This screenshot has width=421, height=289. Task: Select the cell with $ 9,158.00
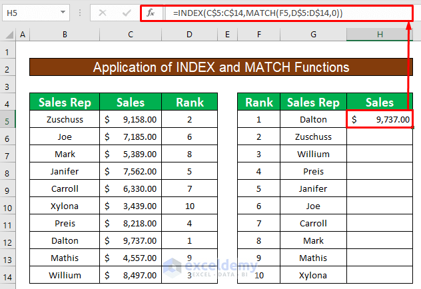pos(131,119)
